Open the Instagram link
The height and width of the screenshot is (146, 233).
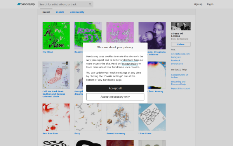(x=176, y=57)
